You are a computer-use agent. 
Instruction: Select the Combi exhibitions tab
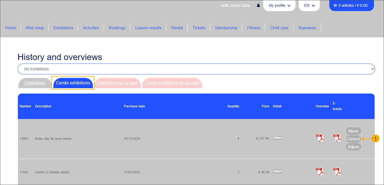(x=73, y=83)
